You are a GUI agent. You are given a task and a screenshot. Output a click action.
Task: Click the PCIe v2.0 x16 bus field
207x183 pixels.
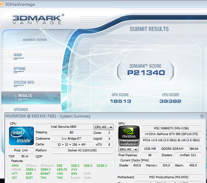click(171, 140)
